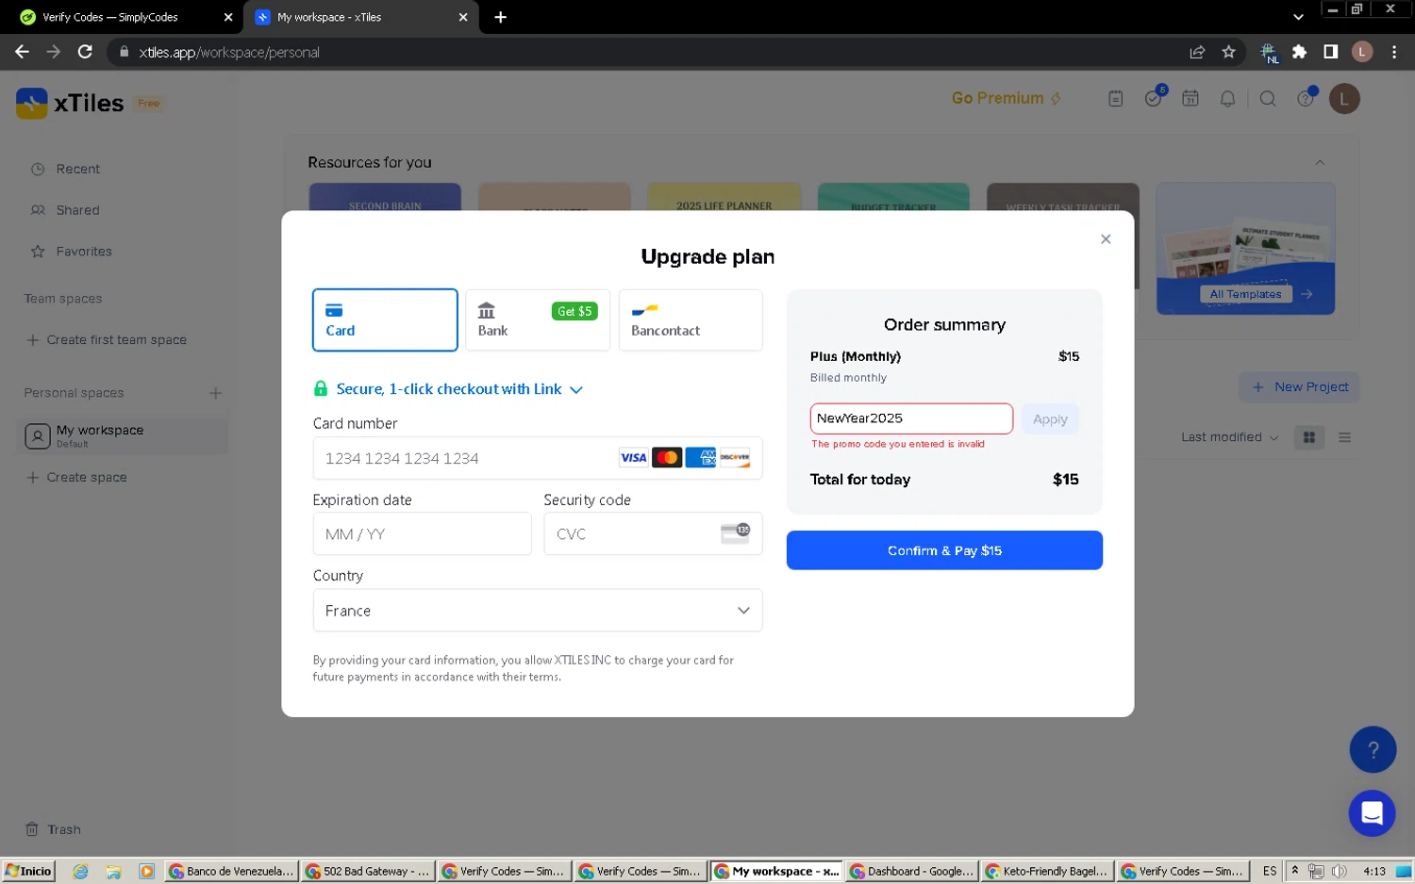Open Recent in sidebar
This screenshot has width=1415, height=884.
[77, 169]
